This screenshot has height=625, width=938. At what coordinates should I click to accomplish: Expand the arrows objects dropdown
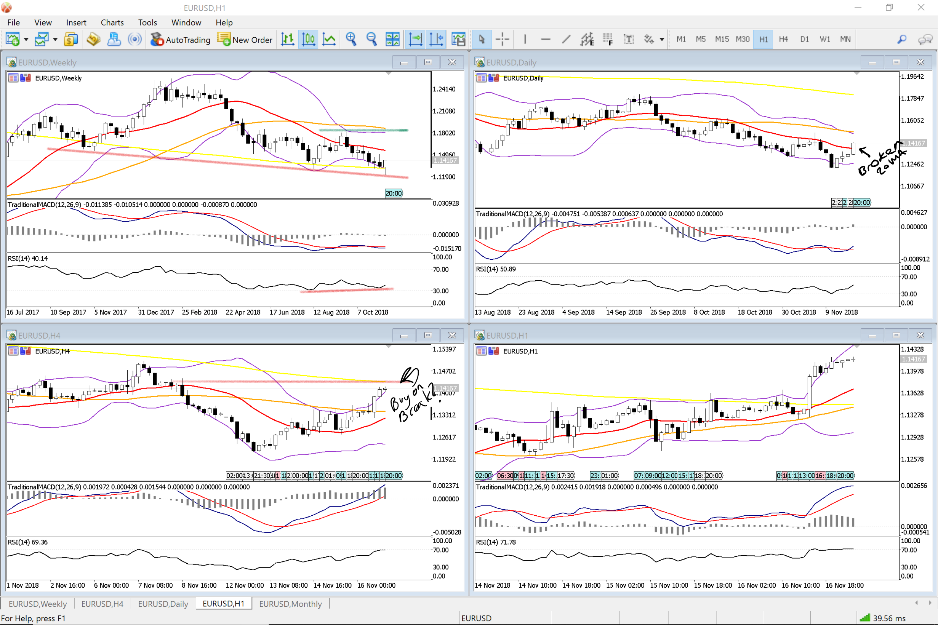click(662, 40)
